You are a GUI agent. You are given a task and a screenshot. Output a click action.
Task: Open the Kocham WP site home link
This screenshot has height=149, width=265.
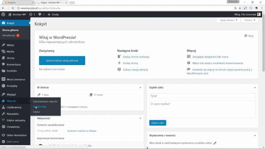[x=17, y=15]
